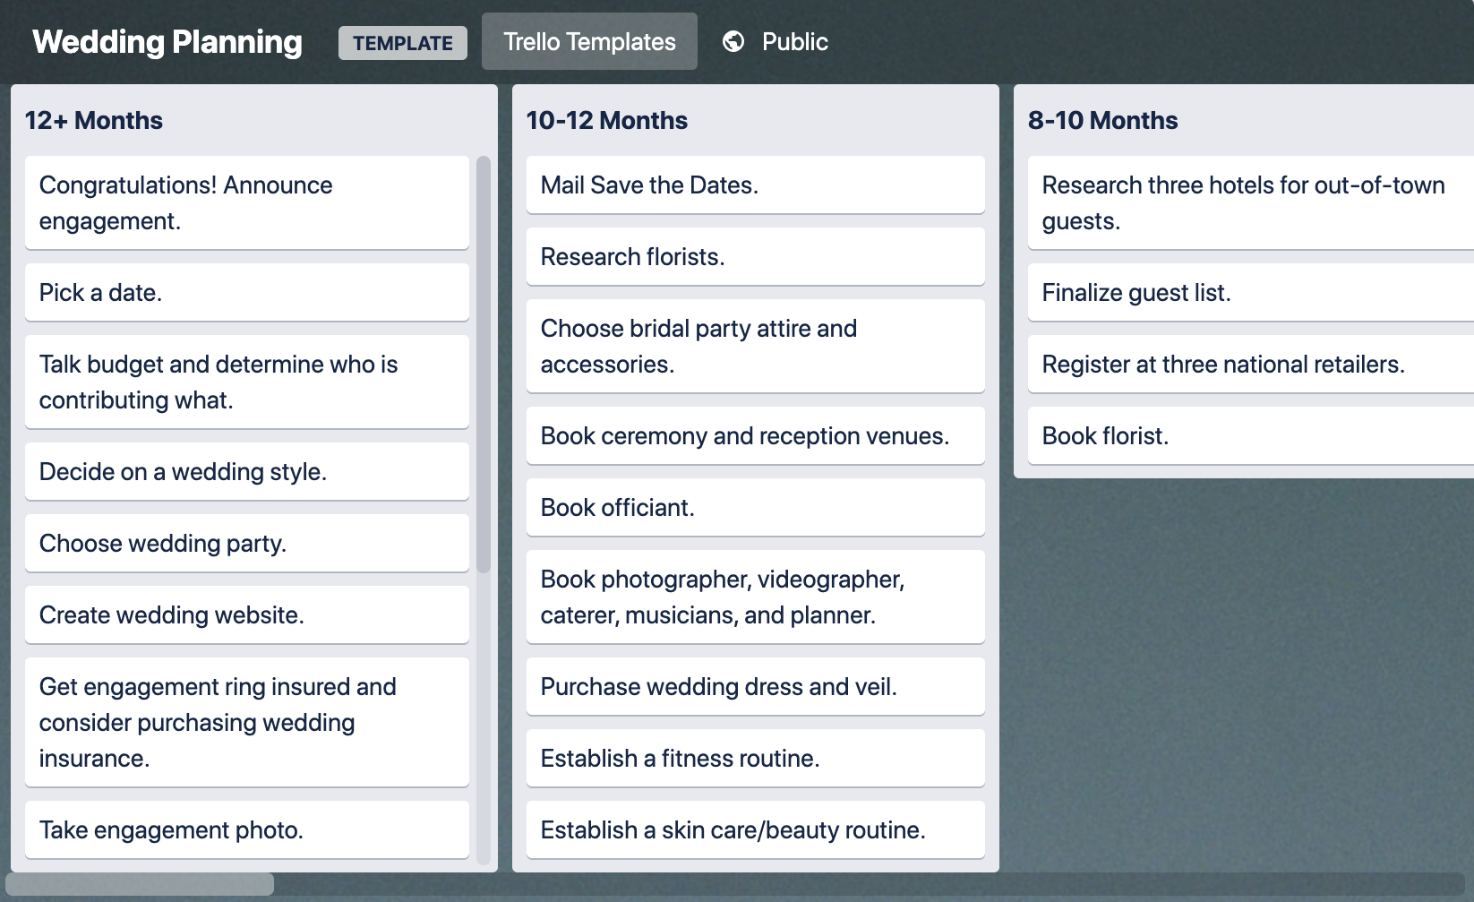Open the "Book officiant" card
This screenshot has width=1474, height=902.
coord(755,507)
